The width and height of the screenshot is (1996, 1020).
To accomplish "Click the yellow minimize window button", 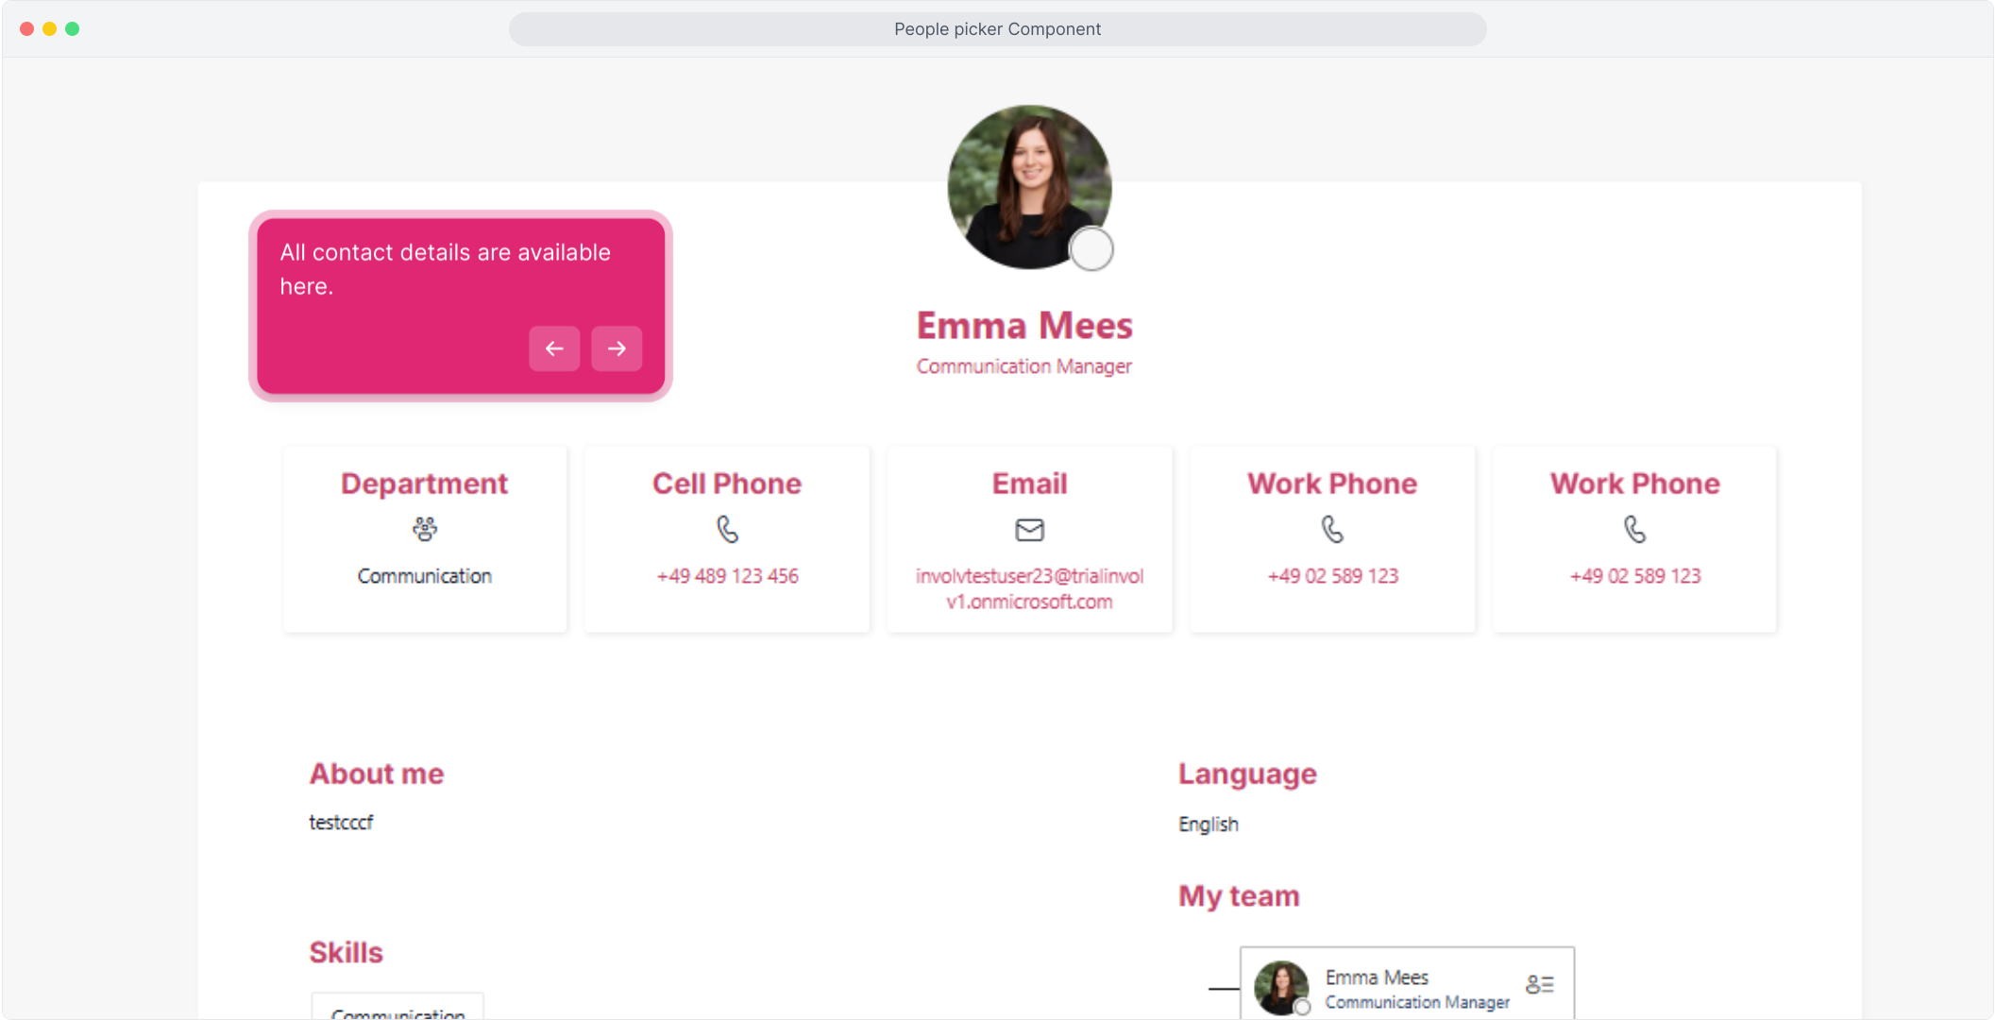I will tap(50, 29).
